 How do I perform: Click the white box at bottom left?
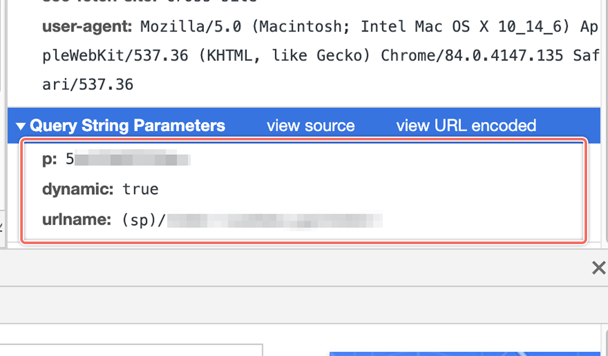pos(132,350)
